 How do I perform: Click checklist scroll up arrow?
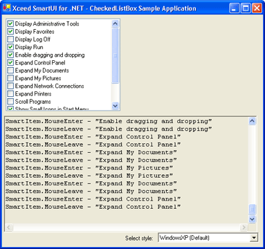(x=115, y=24)
